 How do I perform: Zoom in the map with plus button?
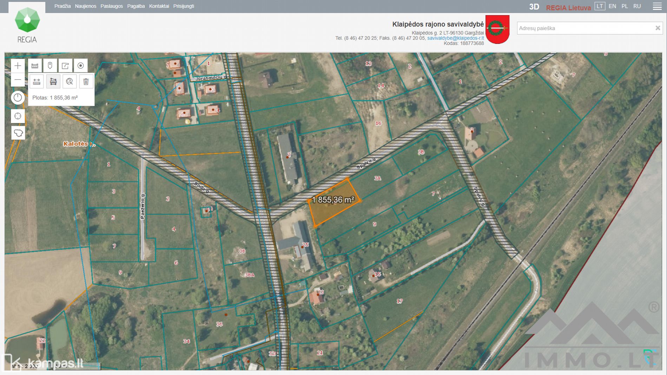tap(18, 66)
